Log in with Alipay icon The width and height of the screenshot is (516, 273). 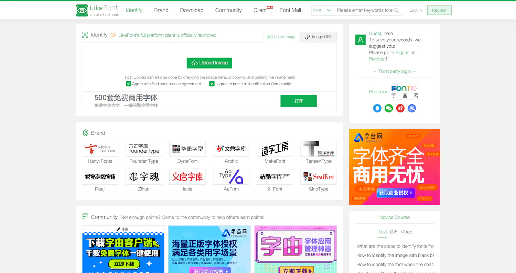coord(412,108)
